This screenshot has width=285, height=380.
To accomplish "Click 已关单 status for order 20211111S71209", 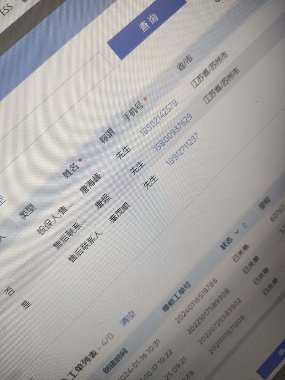I will coord(270,287).
